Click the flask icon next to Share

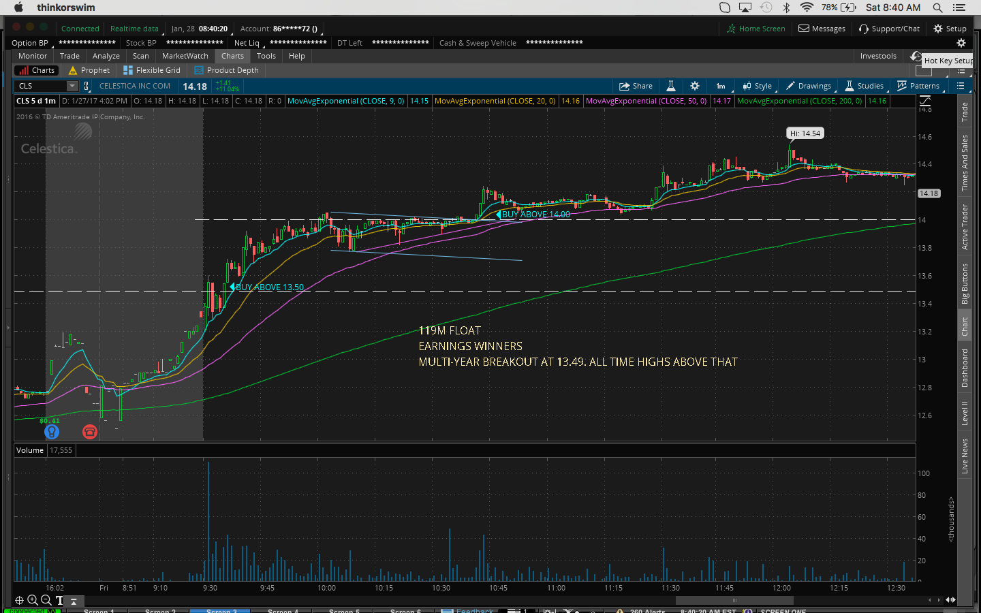671,86
